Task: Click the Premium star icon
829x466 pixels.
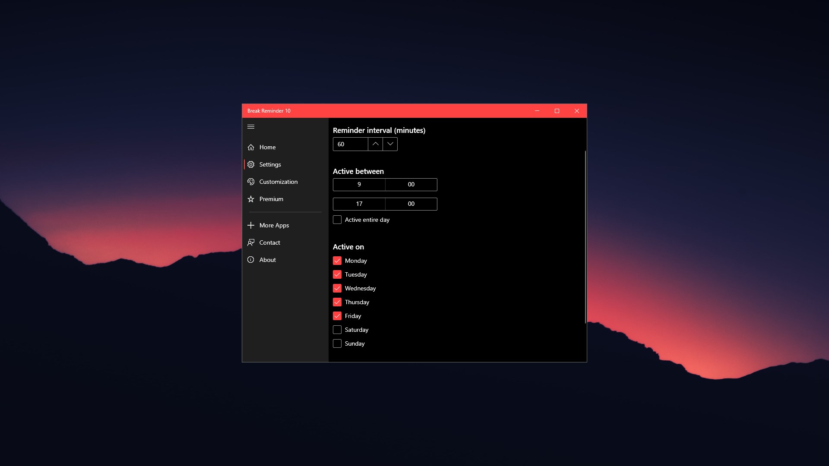Action: pos(251,199)
